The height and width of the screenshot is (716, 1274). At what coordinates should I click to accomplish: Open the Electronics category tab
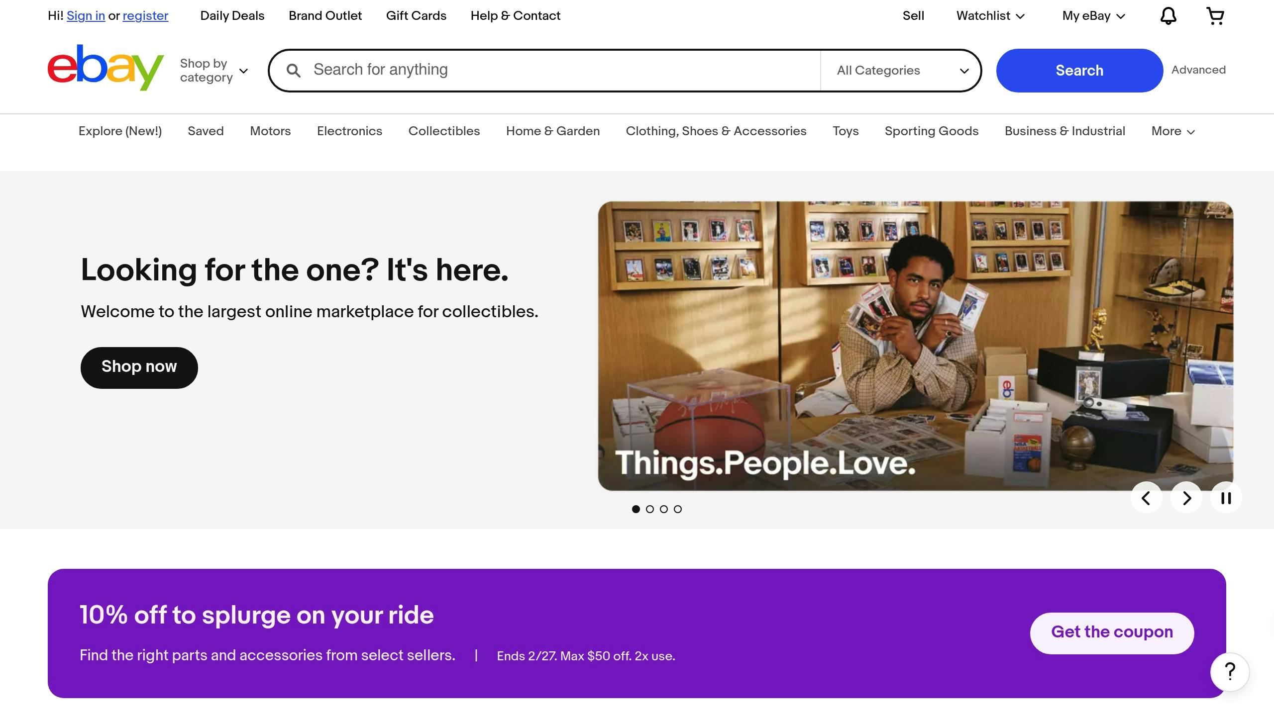pyautogui.click(x=349, y=131)
